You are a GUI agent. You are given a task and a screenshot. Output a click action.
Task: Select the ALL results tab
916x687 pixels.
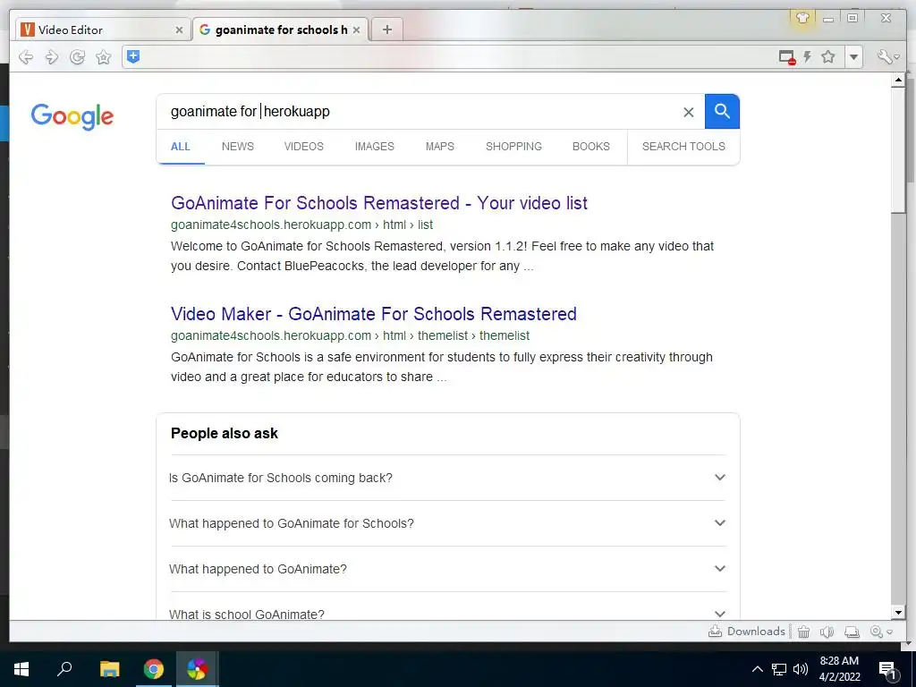[181, 147]
